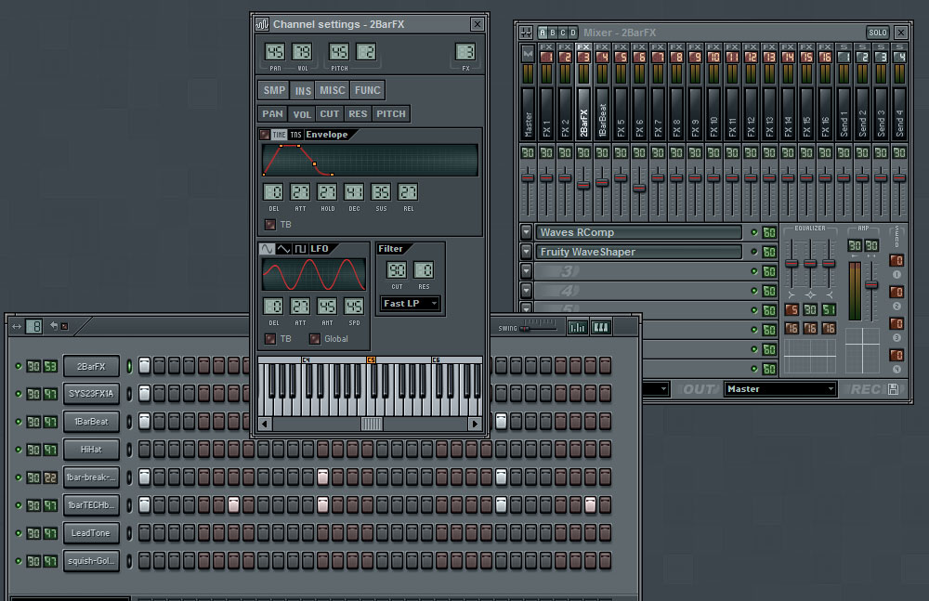Click the send 2 circle in Mixer

(x=896, y=307)
